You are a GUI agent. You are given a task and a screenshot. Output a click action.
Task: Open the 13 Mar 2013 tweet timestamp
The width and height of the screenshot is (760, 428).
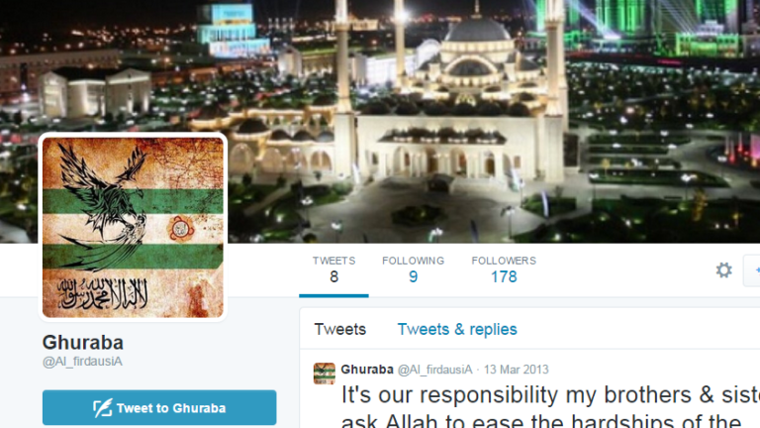516,370
